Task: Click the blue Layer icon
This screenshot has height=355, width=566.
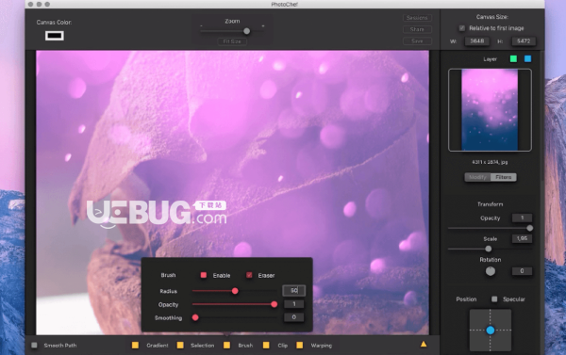Action: click(x=527, y=58)
